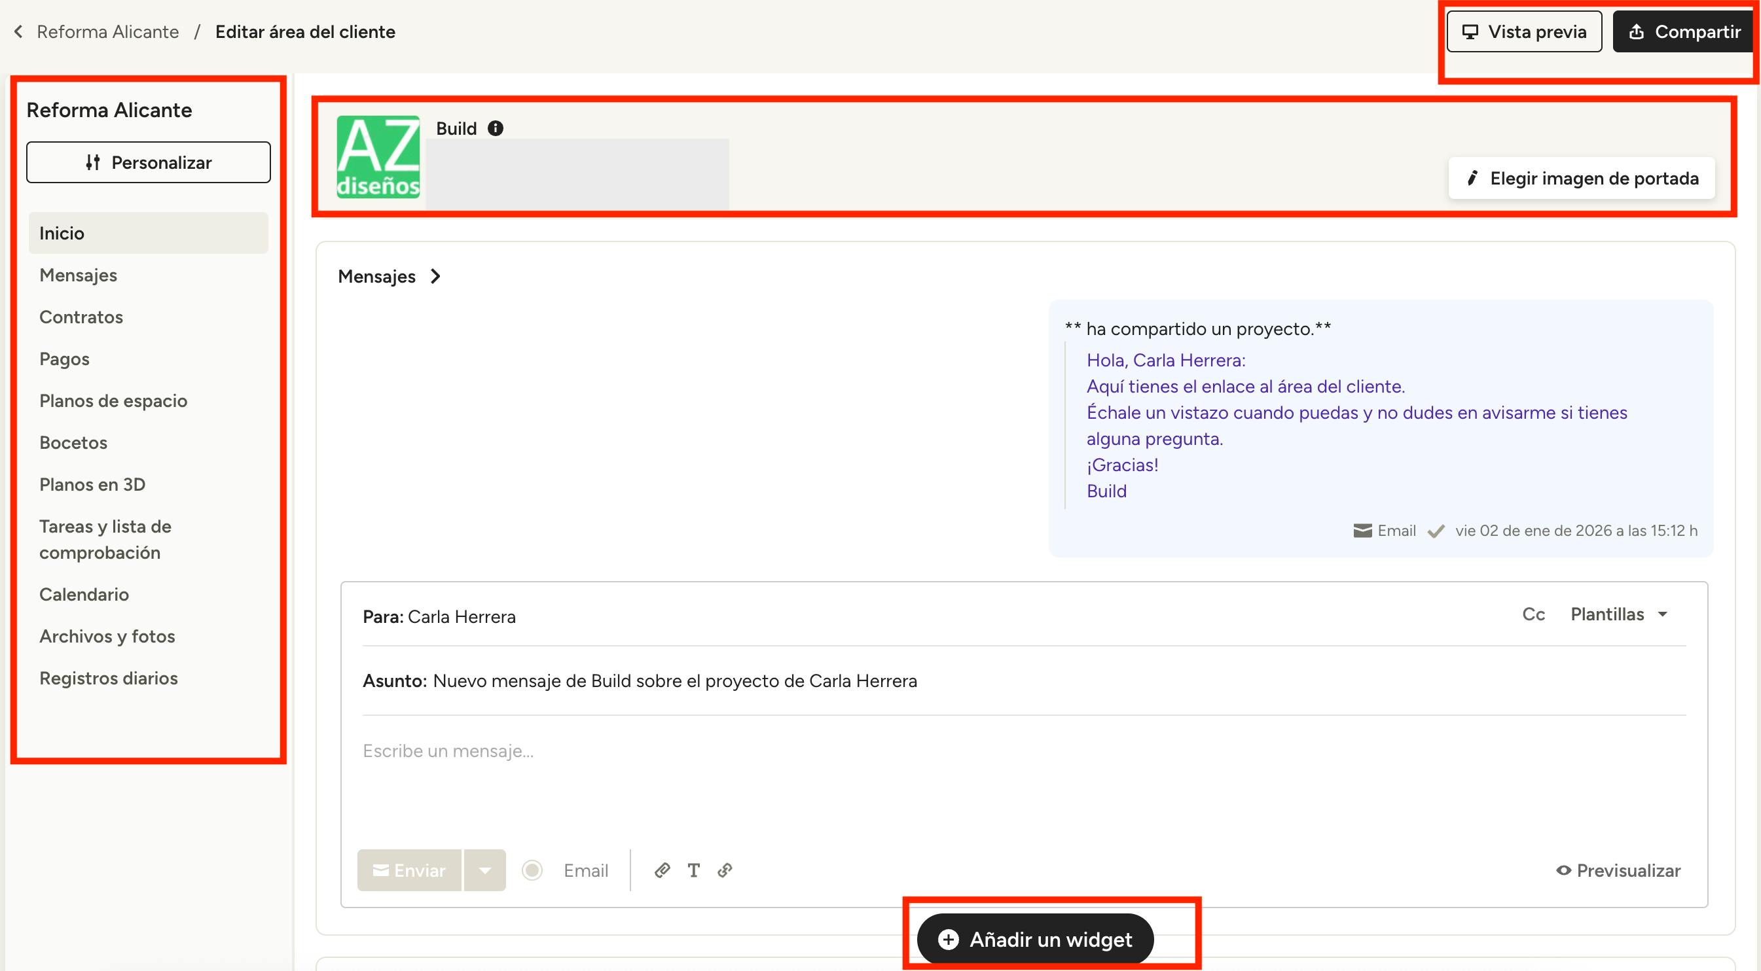Click the Compartir button
1761x971 pixels.
(1684, 31)
